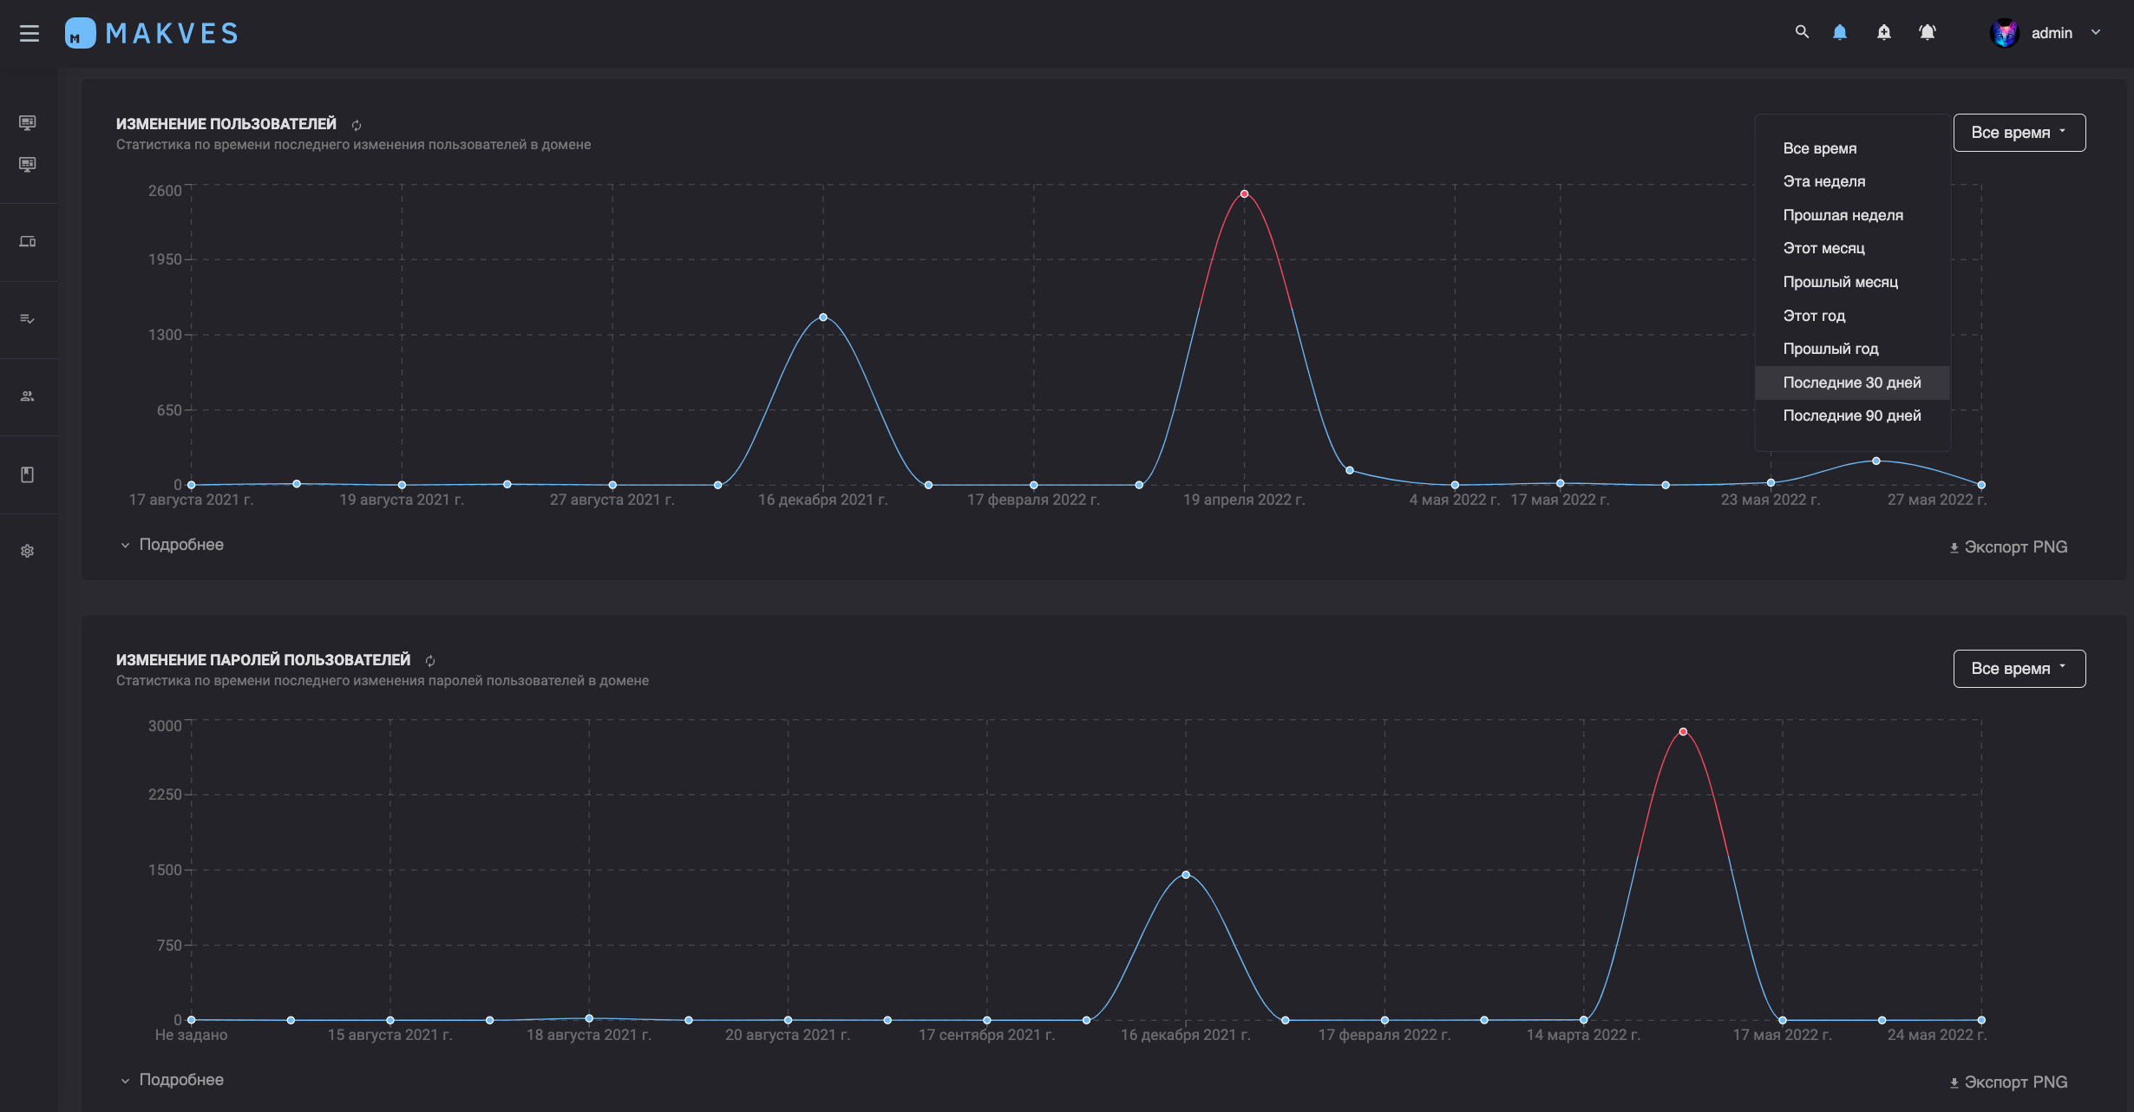This screenshot has width=2134, height=1112.
Task: Click the 17 августа 2021 г. axis label
Action: (x=191, y=500)
